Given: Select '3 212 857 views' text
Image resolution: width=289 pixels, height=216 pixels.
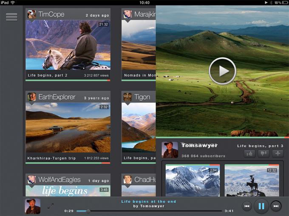Looking at the screenshot, I should tap(96, 75).
